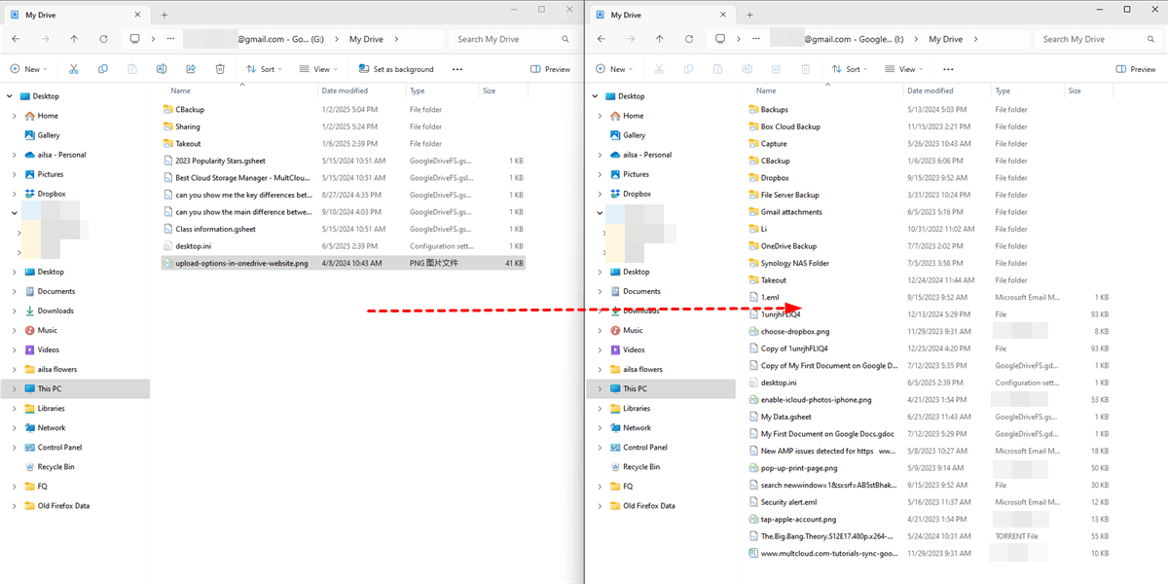Select ailsa flowers folder in right sidebar
Screen dimensions: 1168x584
[642, 369]
